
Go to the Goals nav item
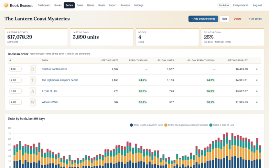tap(102, 5)
